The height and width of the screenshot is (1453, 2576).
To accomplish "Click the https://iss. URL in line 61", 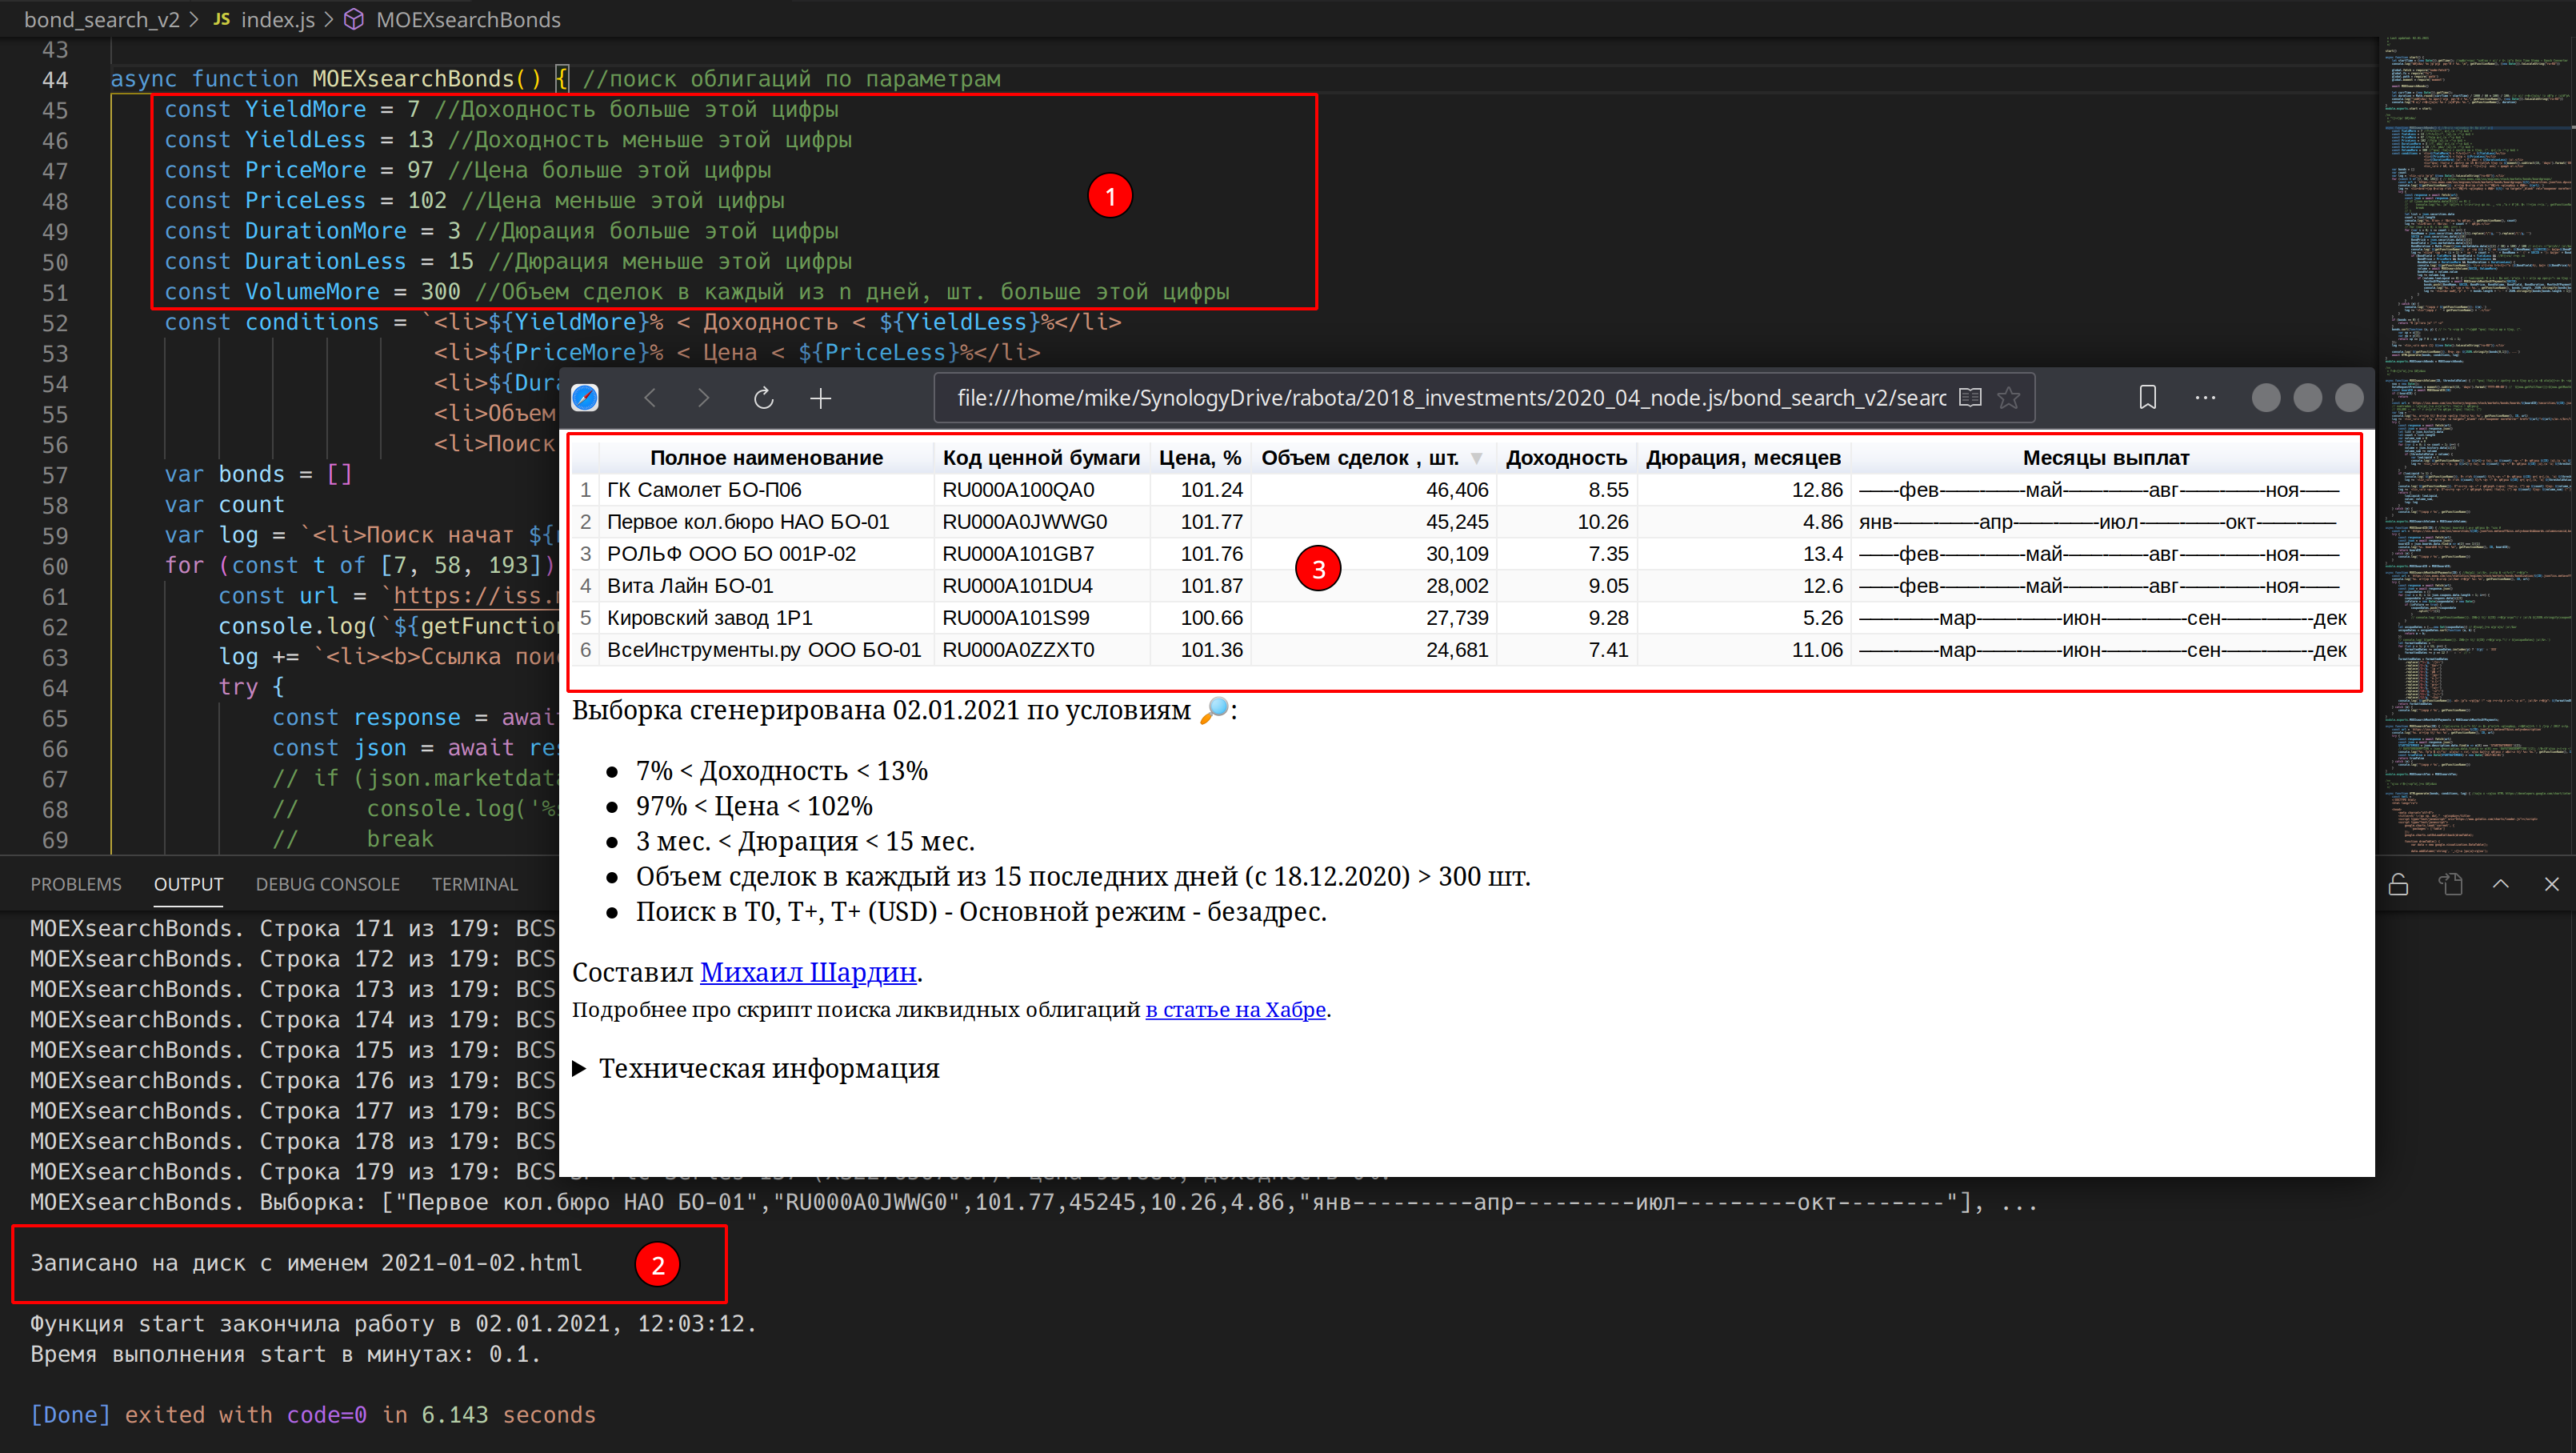I will 476,596.
